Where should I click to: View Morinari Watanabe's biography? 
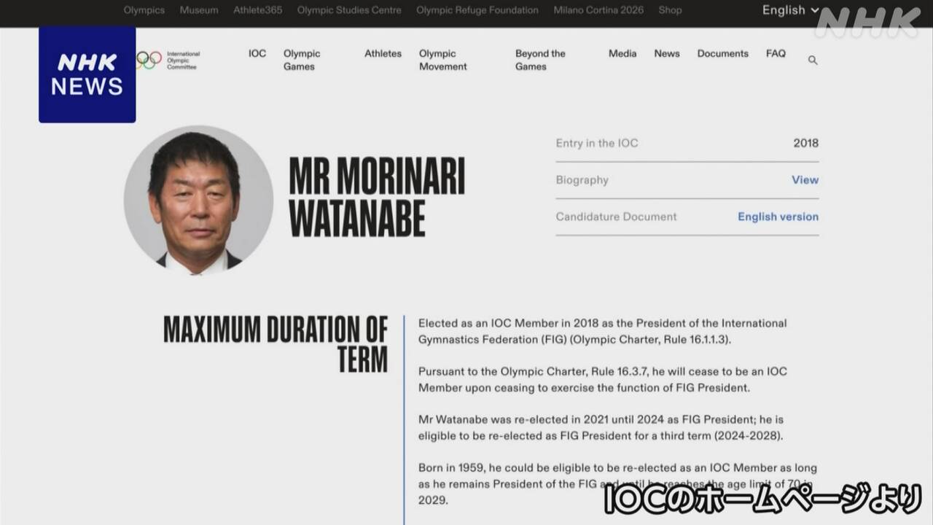tap(805, 180)
